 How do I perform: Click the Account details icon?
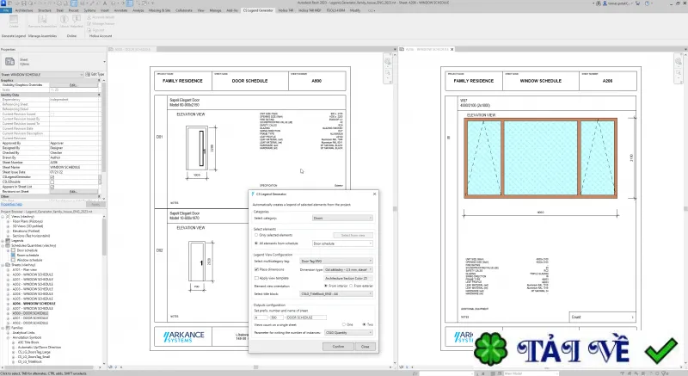click(x=89, y=17)
